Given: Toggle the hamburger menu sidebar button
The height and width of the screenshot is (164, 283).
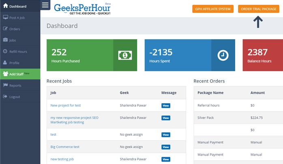Looking at the screenshot, I should coord(45,5).
